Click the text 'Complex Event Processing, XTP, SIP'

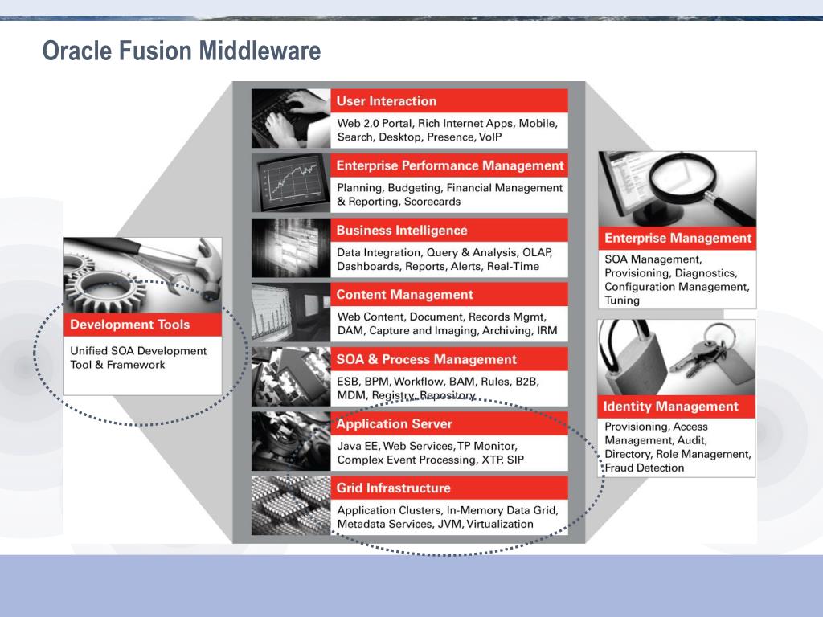[431, 460]
